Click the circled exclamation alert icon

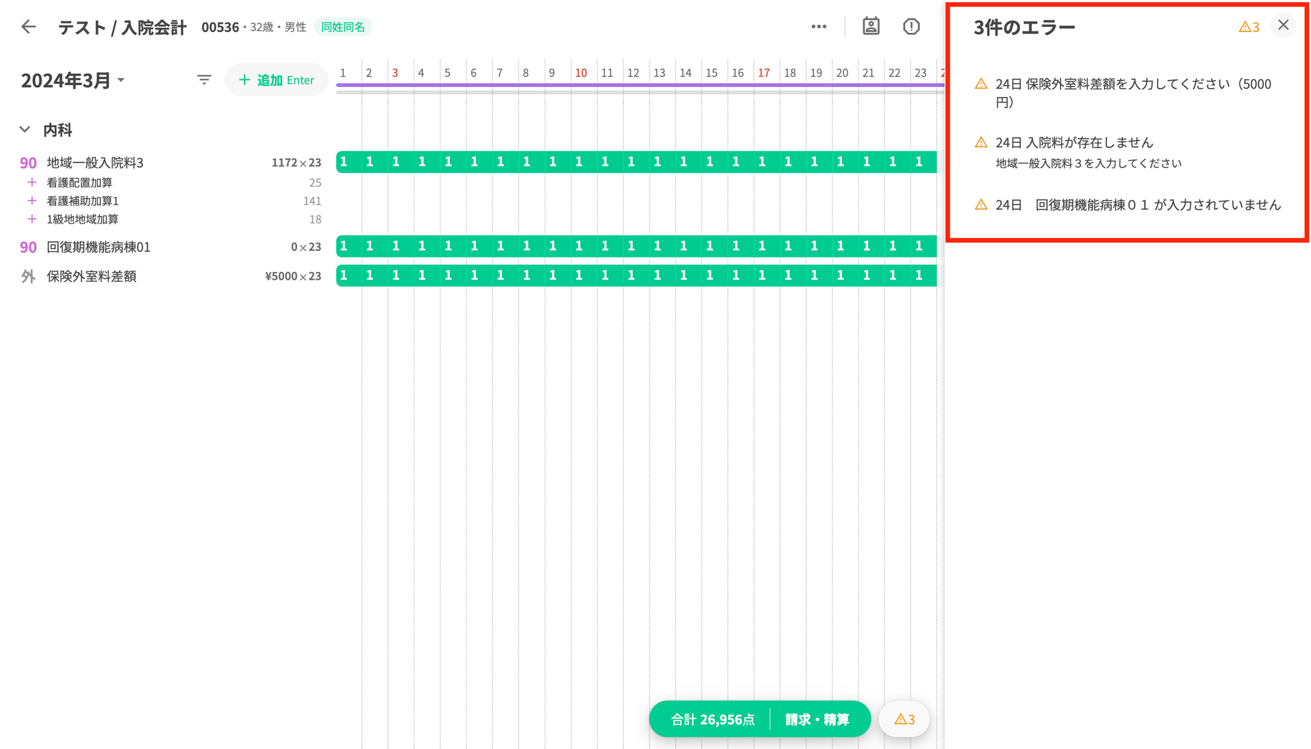pyautogui.click(x=911, y=27)
